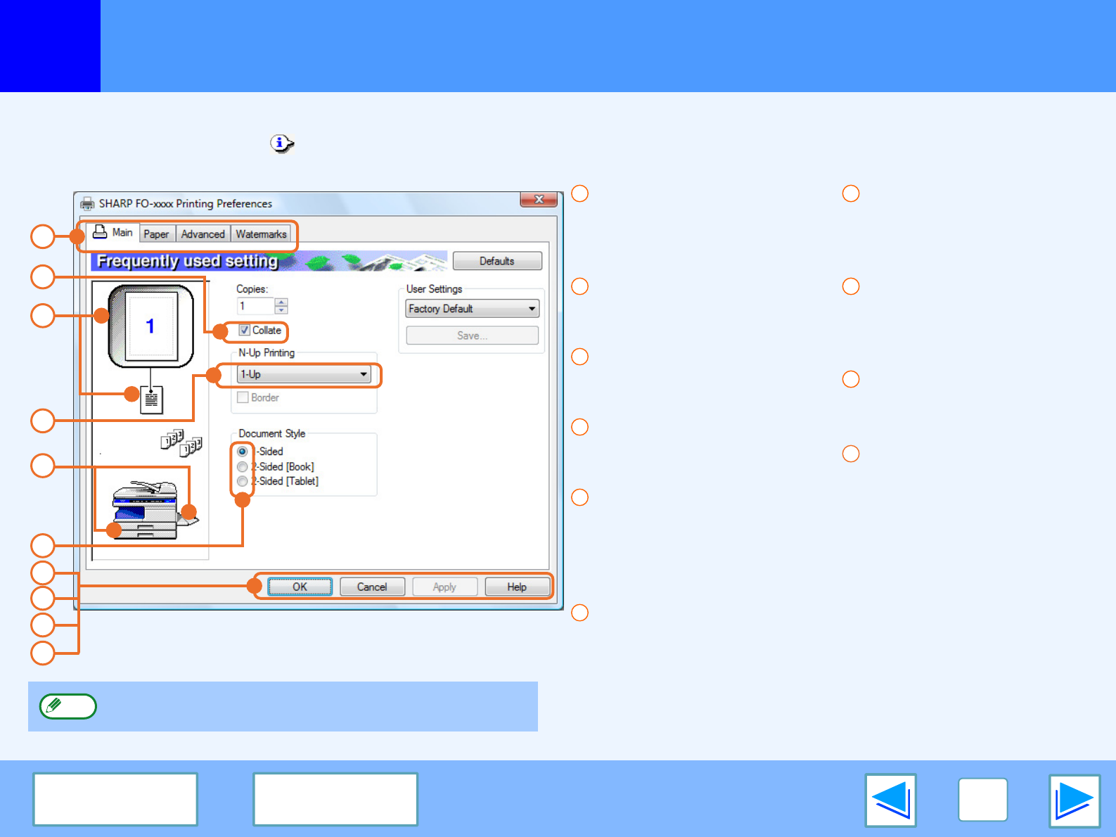Viewport: 1116px width, 837px height.
Task: Click the page preview showing number 1
Action: pos(150,326)
